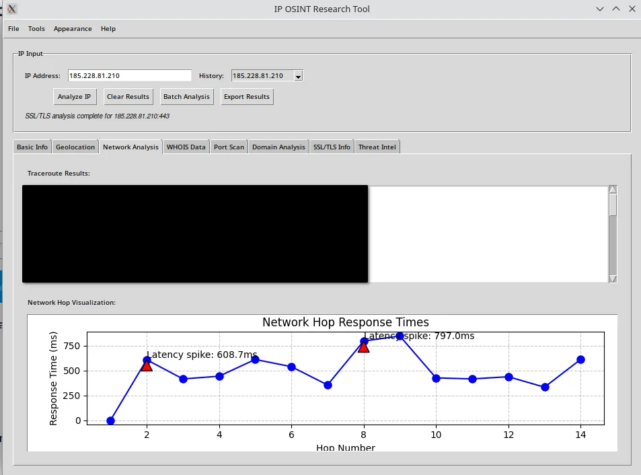Switch to the Geolocation tab
The height and width of the screenshot is (475, 641).
tap(75, 147)
